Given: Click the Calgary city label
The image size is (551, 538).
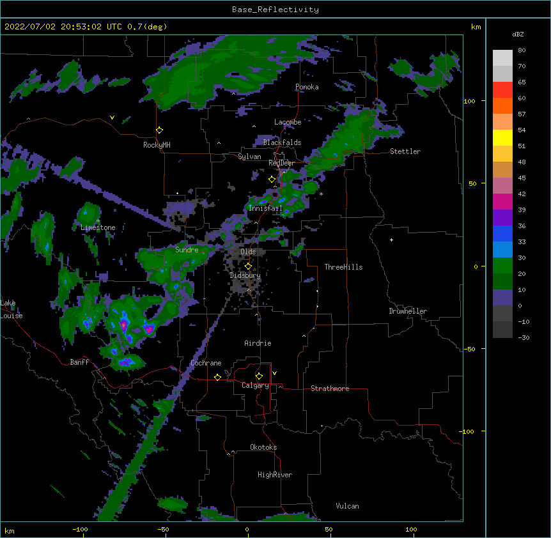Looking at the screenshot, I should click(255, 385).
